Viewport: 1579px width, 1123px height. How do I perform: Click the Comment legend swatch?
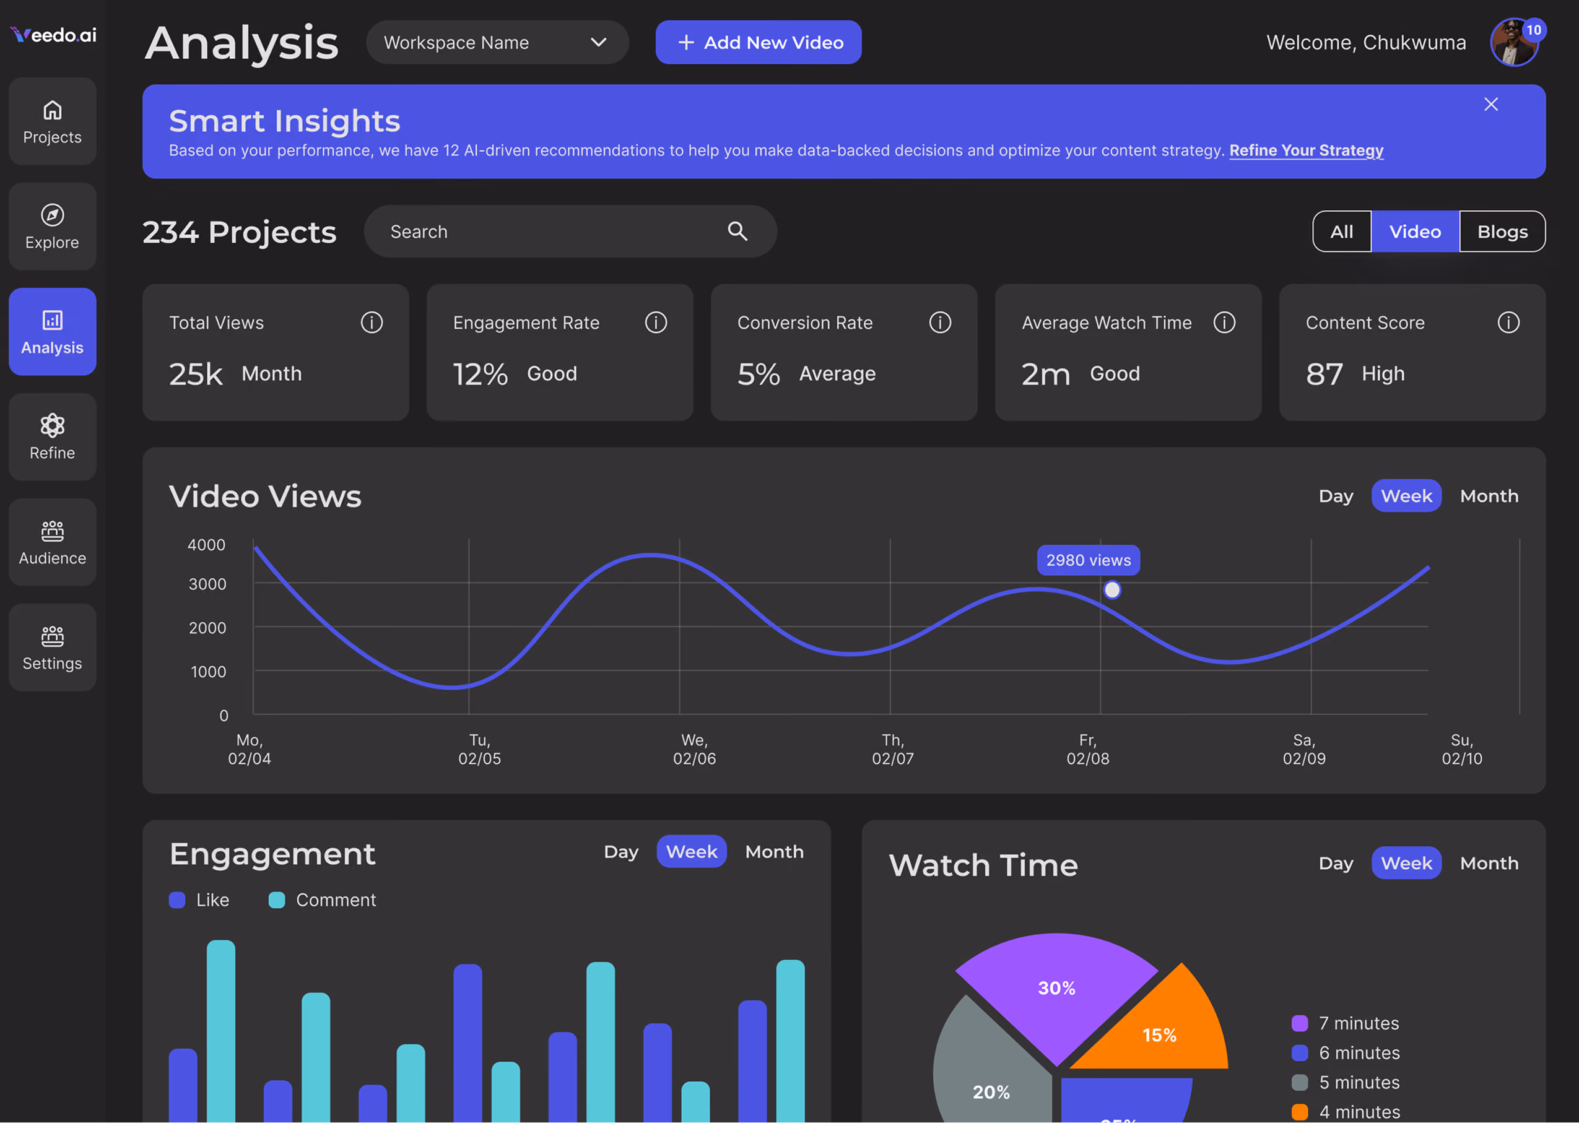pos(277,900)
